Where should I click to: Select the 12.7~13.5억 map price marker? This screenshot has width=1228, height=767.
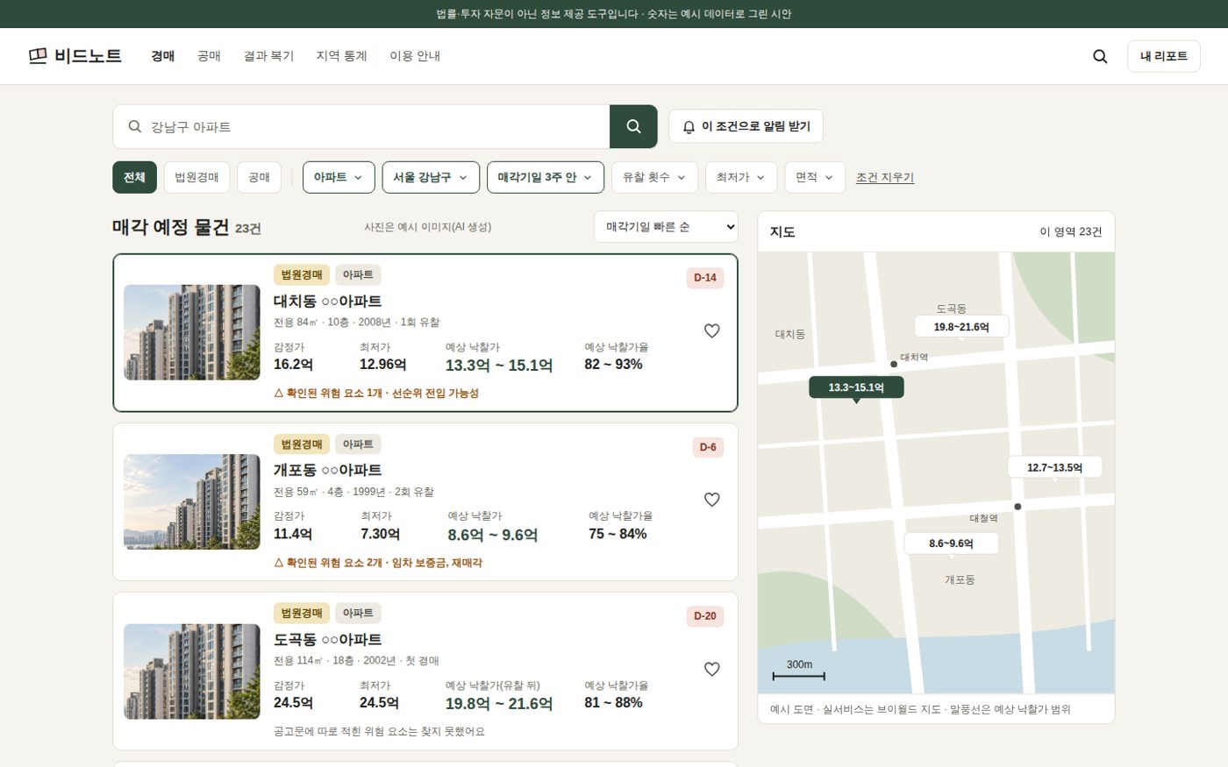point(1054,467)
